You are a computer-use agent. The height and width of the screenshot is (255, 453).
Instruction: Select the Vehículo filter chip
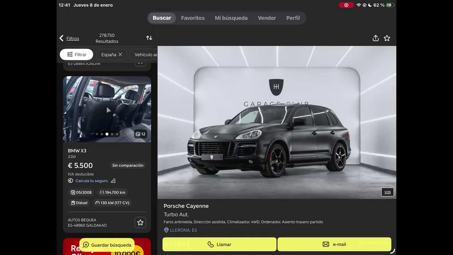point(144,55)
